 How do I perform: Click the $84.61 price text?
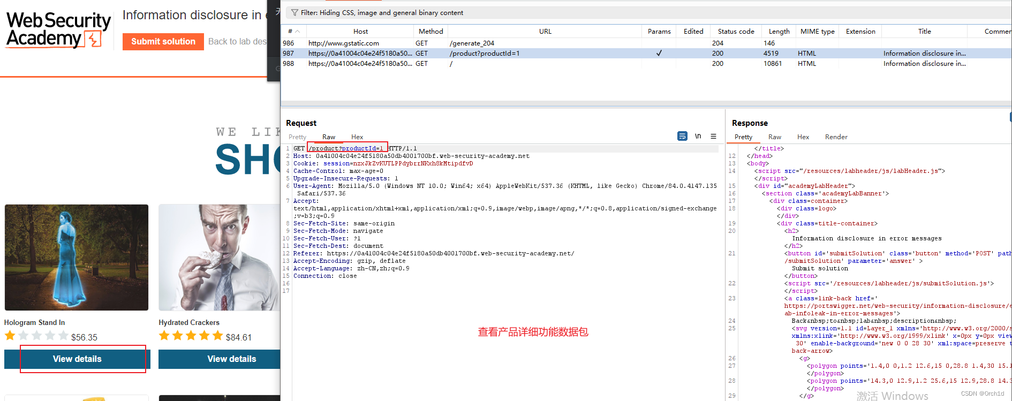click(238, 337)
